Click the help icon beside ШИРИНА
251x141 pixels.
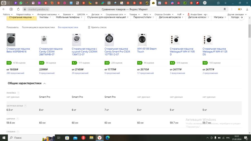[x=18, y=119]
